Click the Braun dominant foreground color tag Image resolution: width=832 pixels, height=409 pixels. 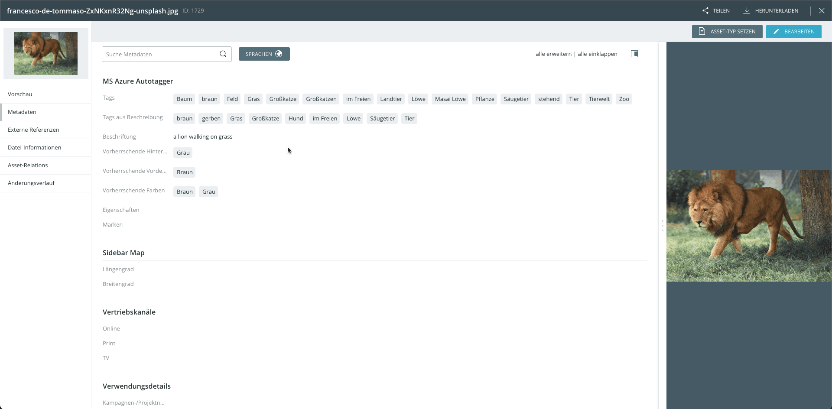pyautogui.click(x=184, y=172)
